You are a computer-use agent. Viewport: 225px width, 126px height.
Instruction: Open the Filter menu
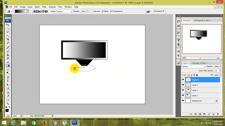[44, 7]
